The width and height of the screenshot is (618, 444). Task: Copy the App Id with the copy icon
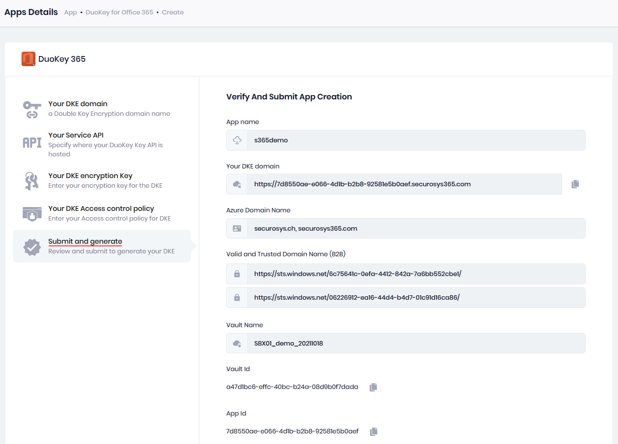pos(373,431)
